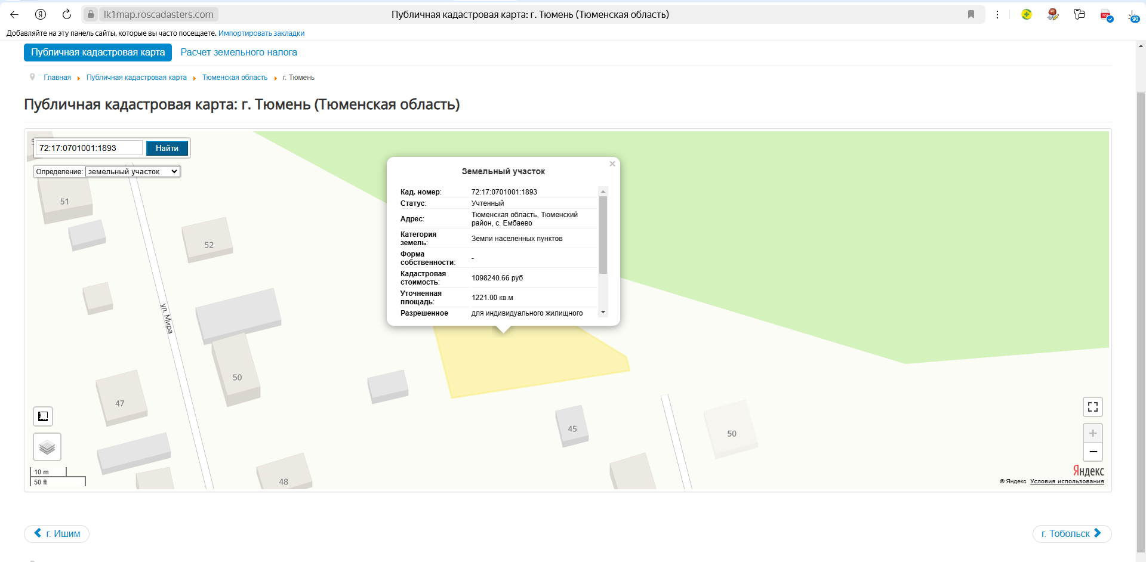The image size is (1146, 562).
Task: Click the page vertical scrollbar
Action: click(x=1141, y=322)
